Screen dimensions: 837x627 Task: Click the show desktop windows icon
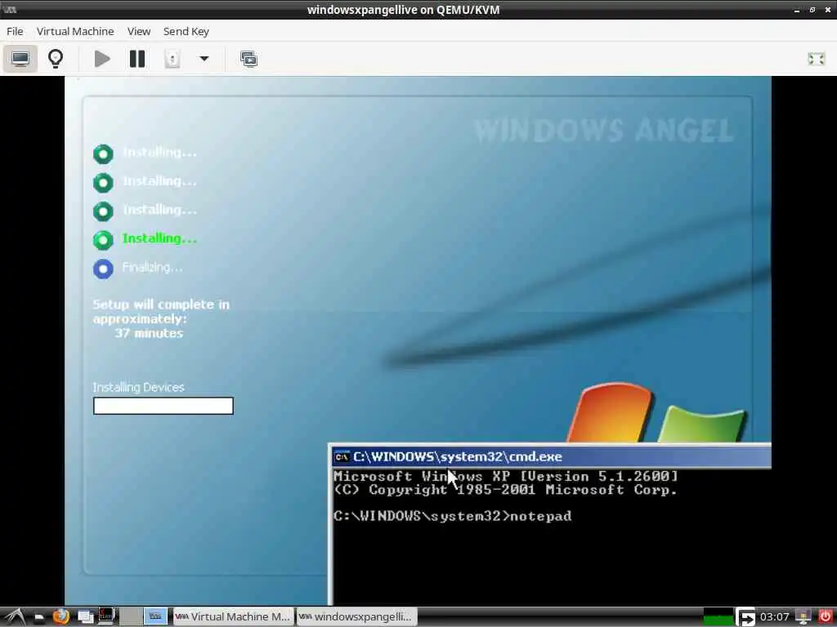pyautogui.click(x=85, y=617)
